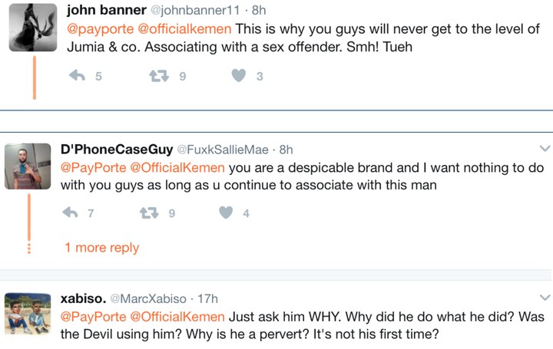Expand the '1 more reply' thread
553x349 pixels.
pyautogui.click(x=101, y=247)
